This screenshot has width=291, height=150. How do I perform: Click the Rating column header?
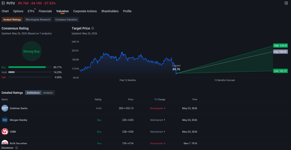click(98, 99)
